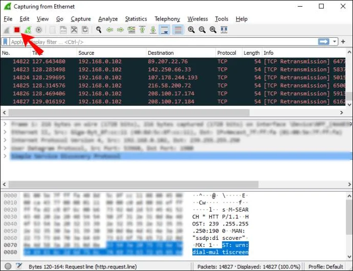The height and width of the screenshot is (271, 353).
Task: Click the packet details horizontal scrollbar thumb
Action: pos(134,185)
